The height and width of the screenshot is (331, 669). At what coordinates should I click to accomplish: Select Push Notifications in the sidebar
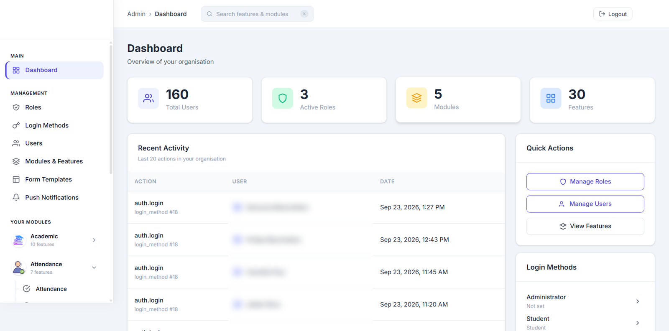pyautogui.click(x=54, y=197)
